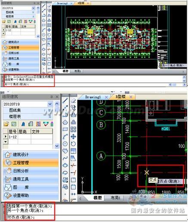Click open-folder icon in lower floor table panel
The width and height of the screenshot is (188, 222).
click(6, 124)
